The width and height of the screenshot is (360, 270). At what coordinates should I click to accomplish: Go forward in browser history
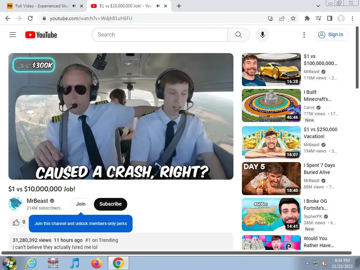19,18
